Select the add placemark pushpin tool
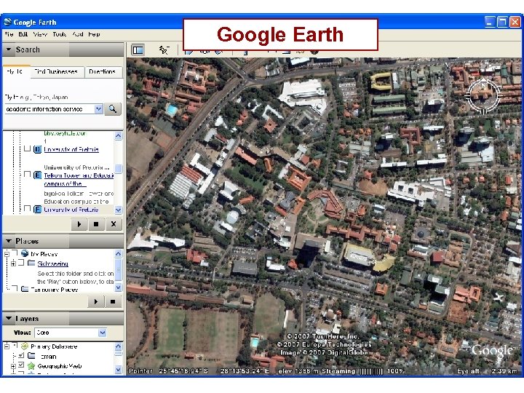This screenshot has height=393, width=524. (164, 50)
